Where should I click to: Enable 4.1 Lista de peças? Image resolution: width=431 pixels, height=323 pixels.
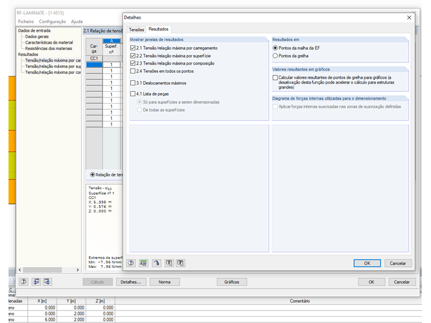point(133,94)
